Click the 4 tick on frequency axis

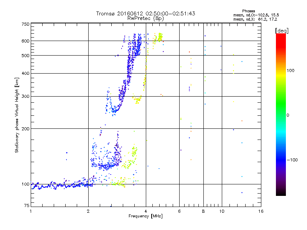coord(145,211)
